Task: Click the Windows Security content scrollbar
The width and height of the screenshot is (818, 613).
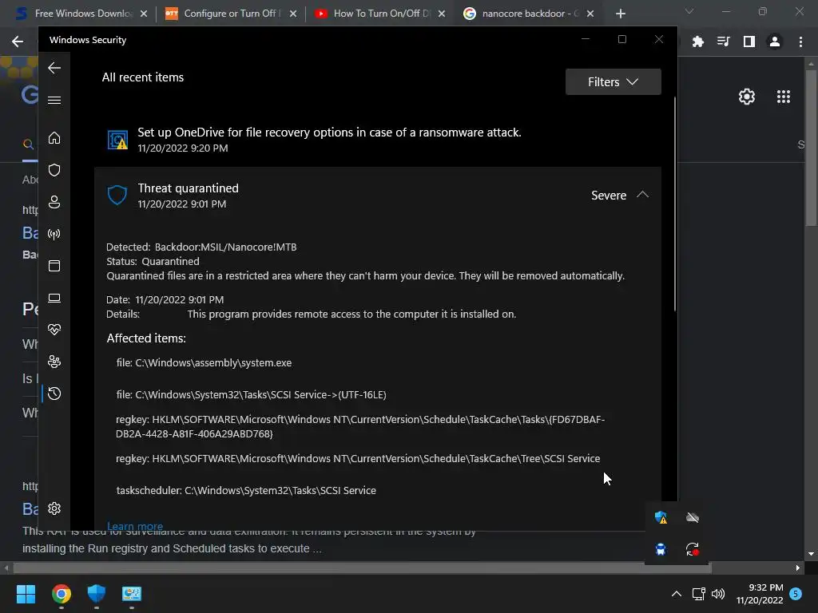Action: tap(674, 204)
